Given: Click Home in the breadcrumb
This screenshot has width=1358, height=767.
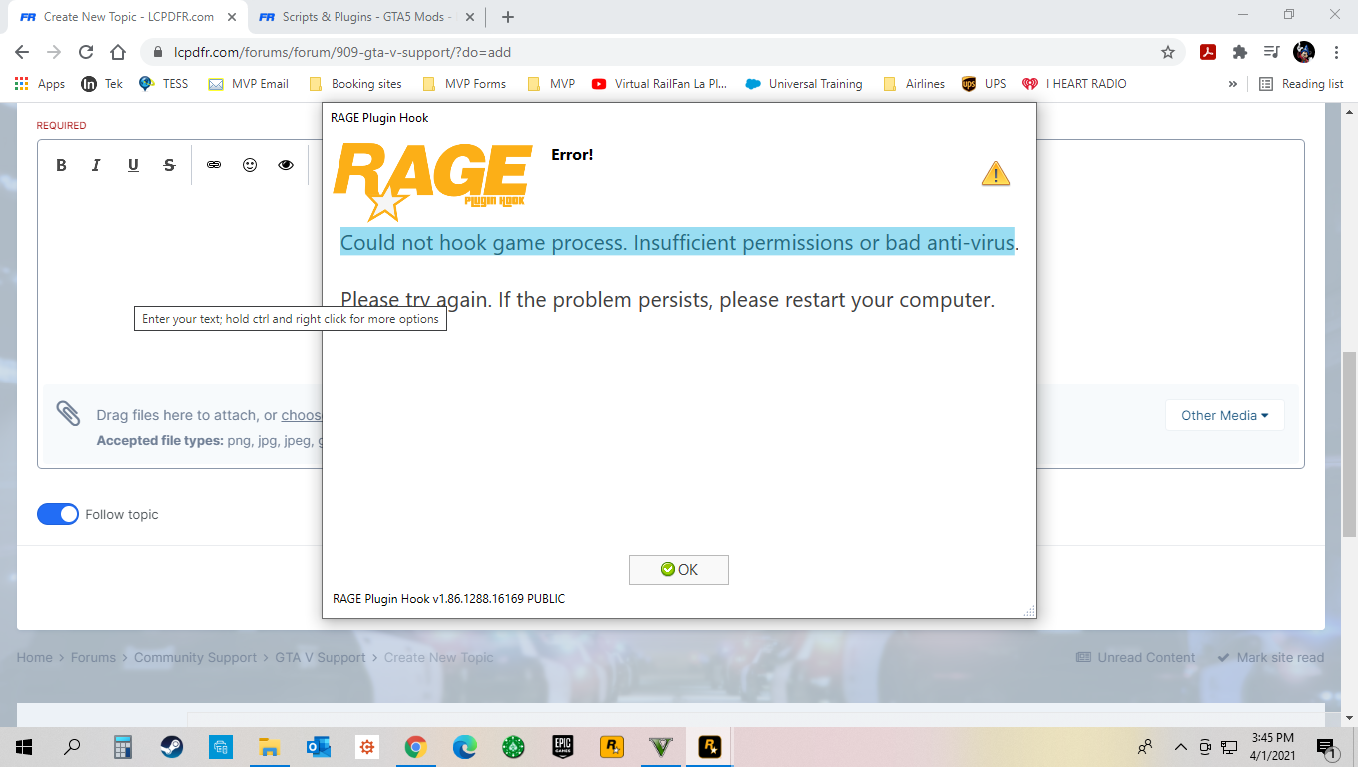Looking at the screenshot, I should pos(34,657).
